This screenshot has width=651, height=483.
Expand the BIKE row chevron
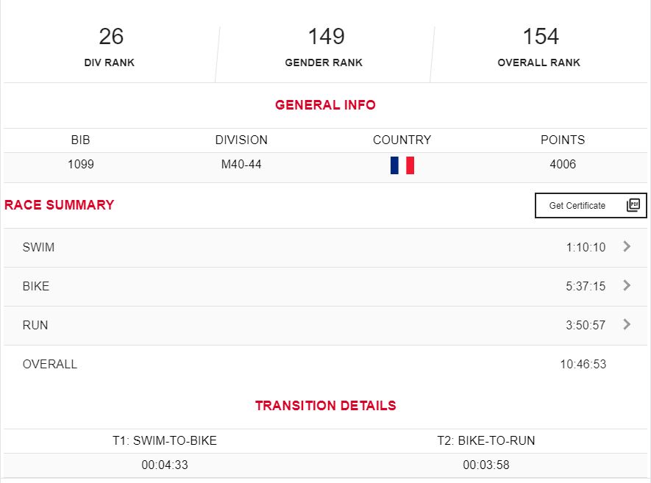(627, 285)
